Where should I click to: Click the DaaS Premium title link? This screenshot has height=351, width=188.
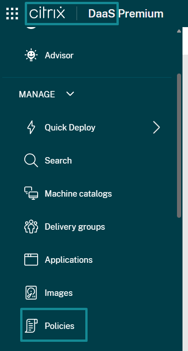tap(126, 14)
